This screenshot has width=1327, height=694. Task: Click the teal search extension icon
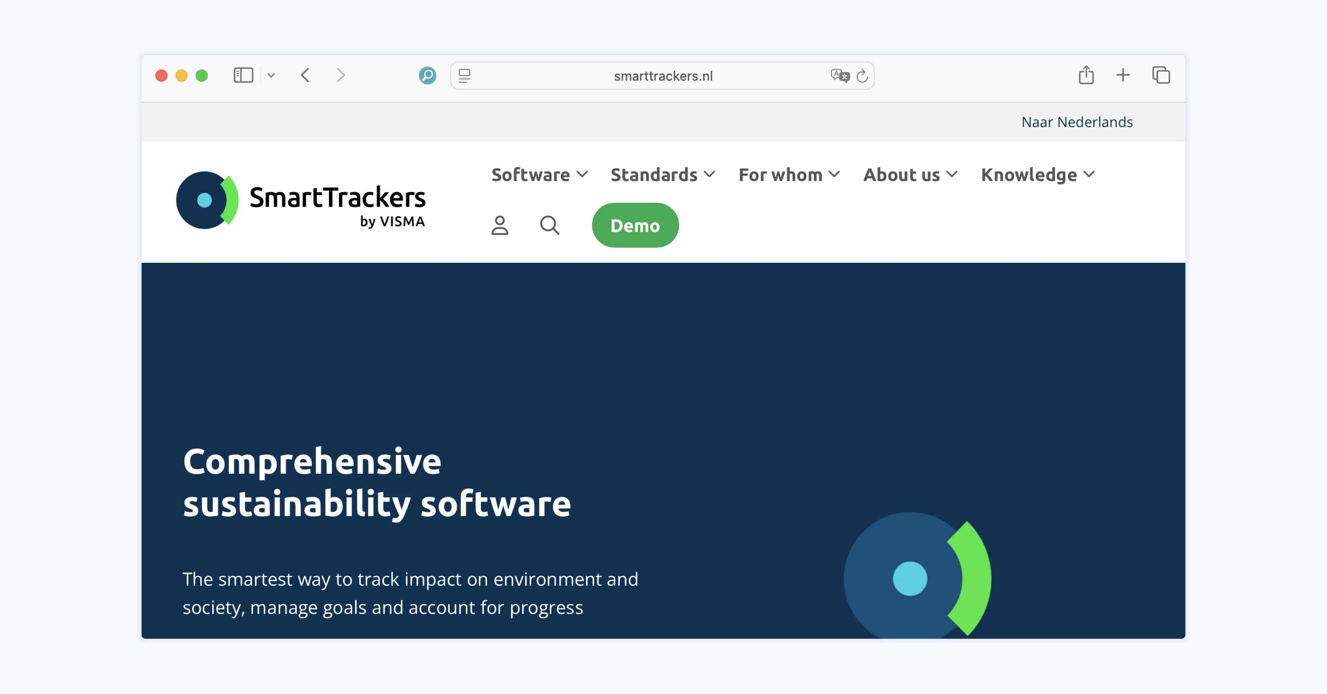427,76
